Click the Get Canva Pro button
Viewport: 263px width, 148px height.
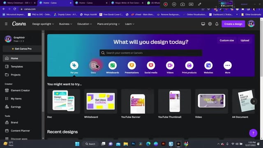[x=22, y=49]
